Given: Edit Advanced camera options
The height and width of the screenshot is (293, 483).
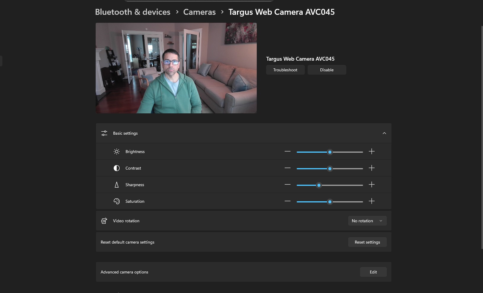Looking at the screenshot, I should tap(373, 272).
